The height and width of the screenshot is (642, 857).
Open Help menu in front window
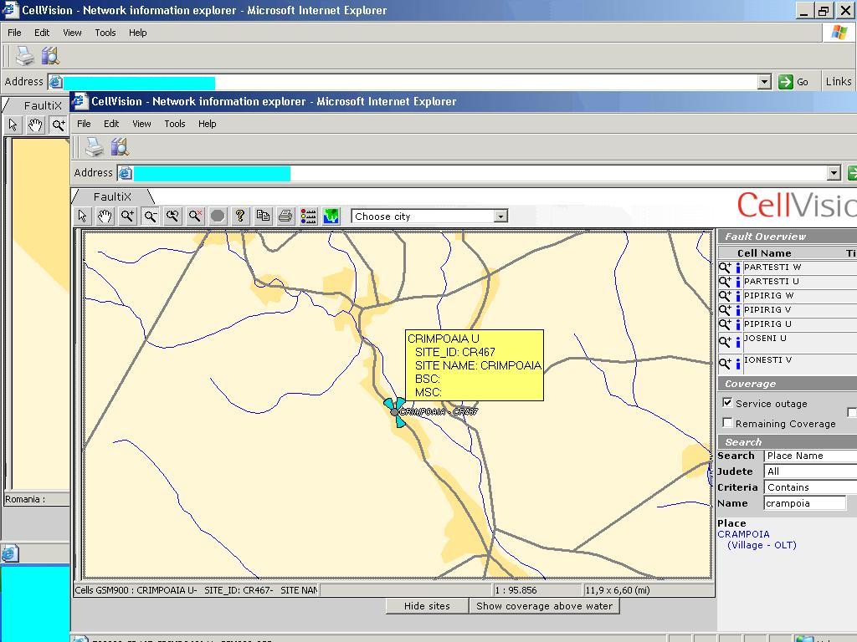(x=208, y=124)
